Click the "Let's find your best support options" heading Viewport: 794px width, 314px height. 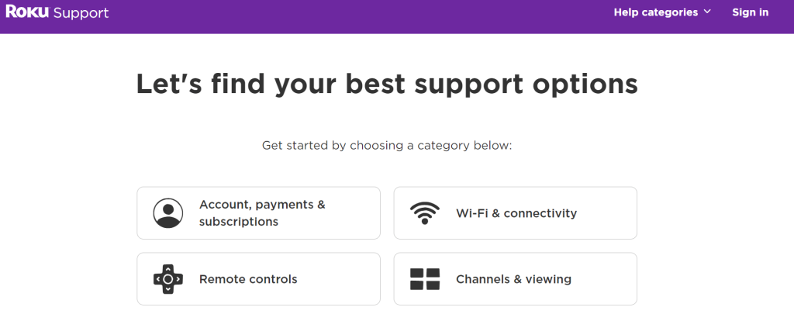click(387, 84)
